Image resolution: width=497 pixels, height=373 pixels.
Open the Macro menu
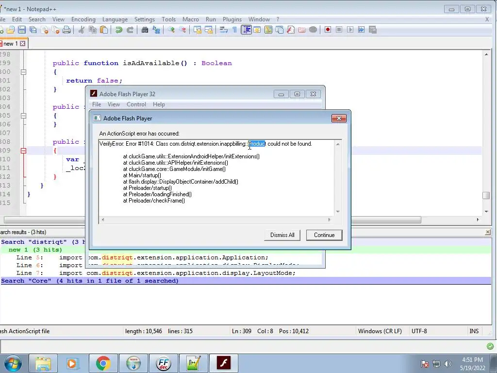click(x=190, y=19)
